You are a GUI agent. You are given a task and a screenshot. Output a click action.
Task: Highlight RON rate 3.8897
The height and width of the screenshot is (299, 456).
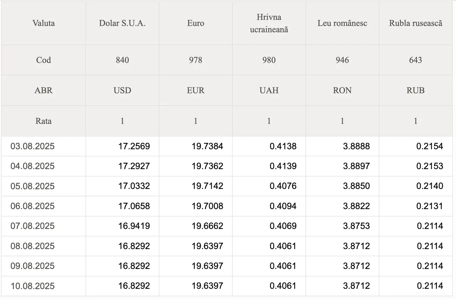click(x=356, y=166)
